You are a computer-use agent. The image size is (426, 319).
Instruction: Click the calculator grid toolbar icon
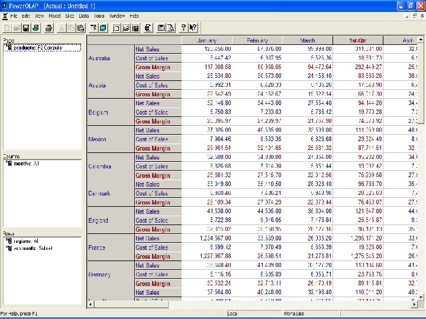(x=161, y=28)
